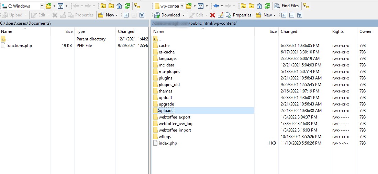Expand the Download button dropdown arrow

tap(184, 15)
